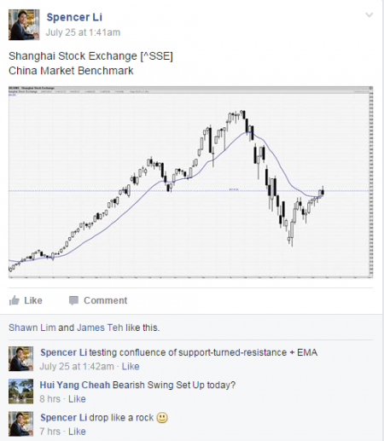Image resolution: width=384 pixels, height=441 pixels.
Task: Click the Comment text button
Action: [x=105, y=300]
